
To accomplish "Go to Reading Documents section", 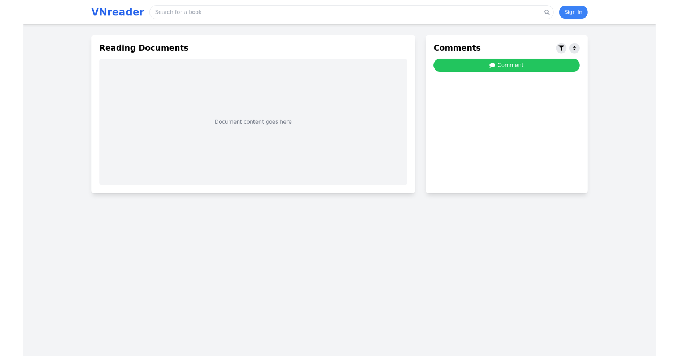I will 144,48.
